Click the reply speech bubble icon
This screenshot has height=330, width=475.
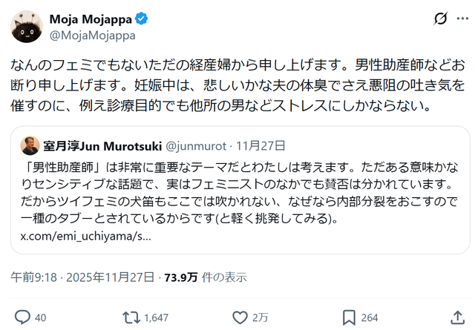coord(23,317)
